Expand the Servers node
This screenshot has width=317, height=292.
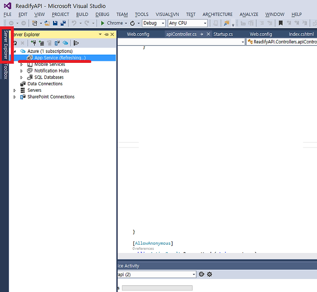point(15,90)
